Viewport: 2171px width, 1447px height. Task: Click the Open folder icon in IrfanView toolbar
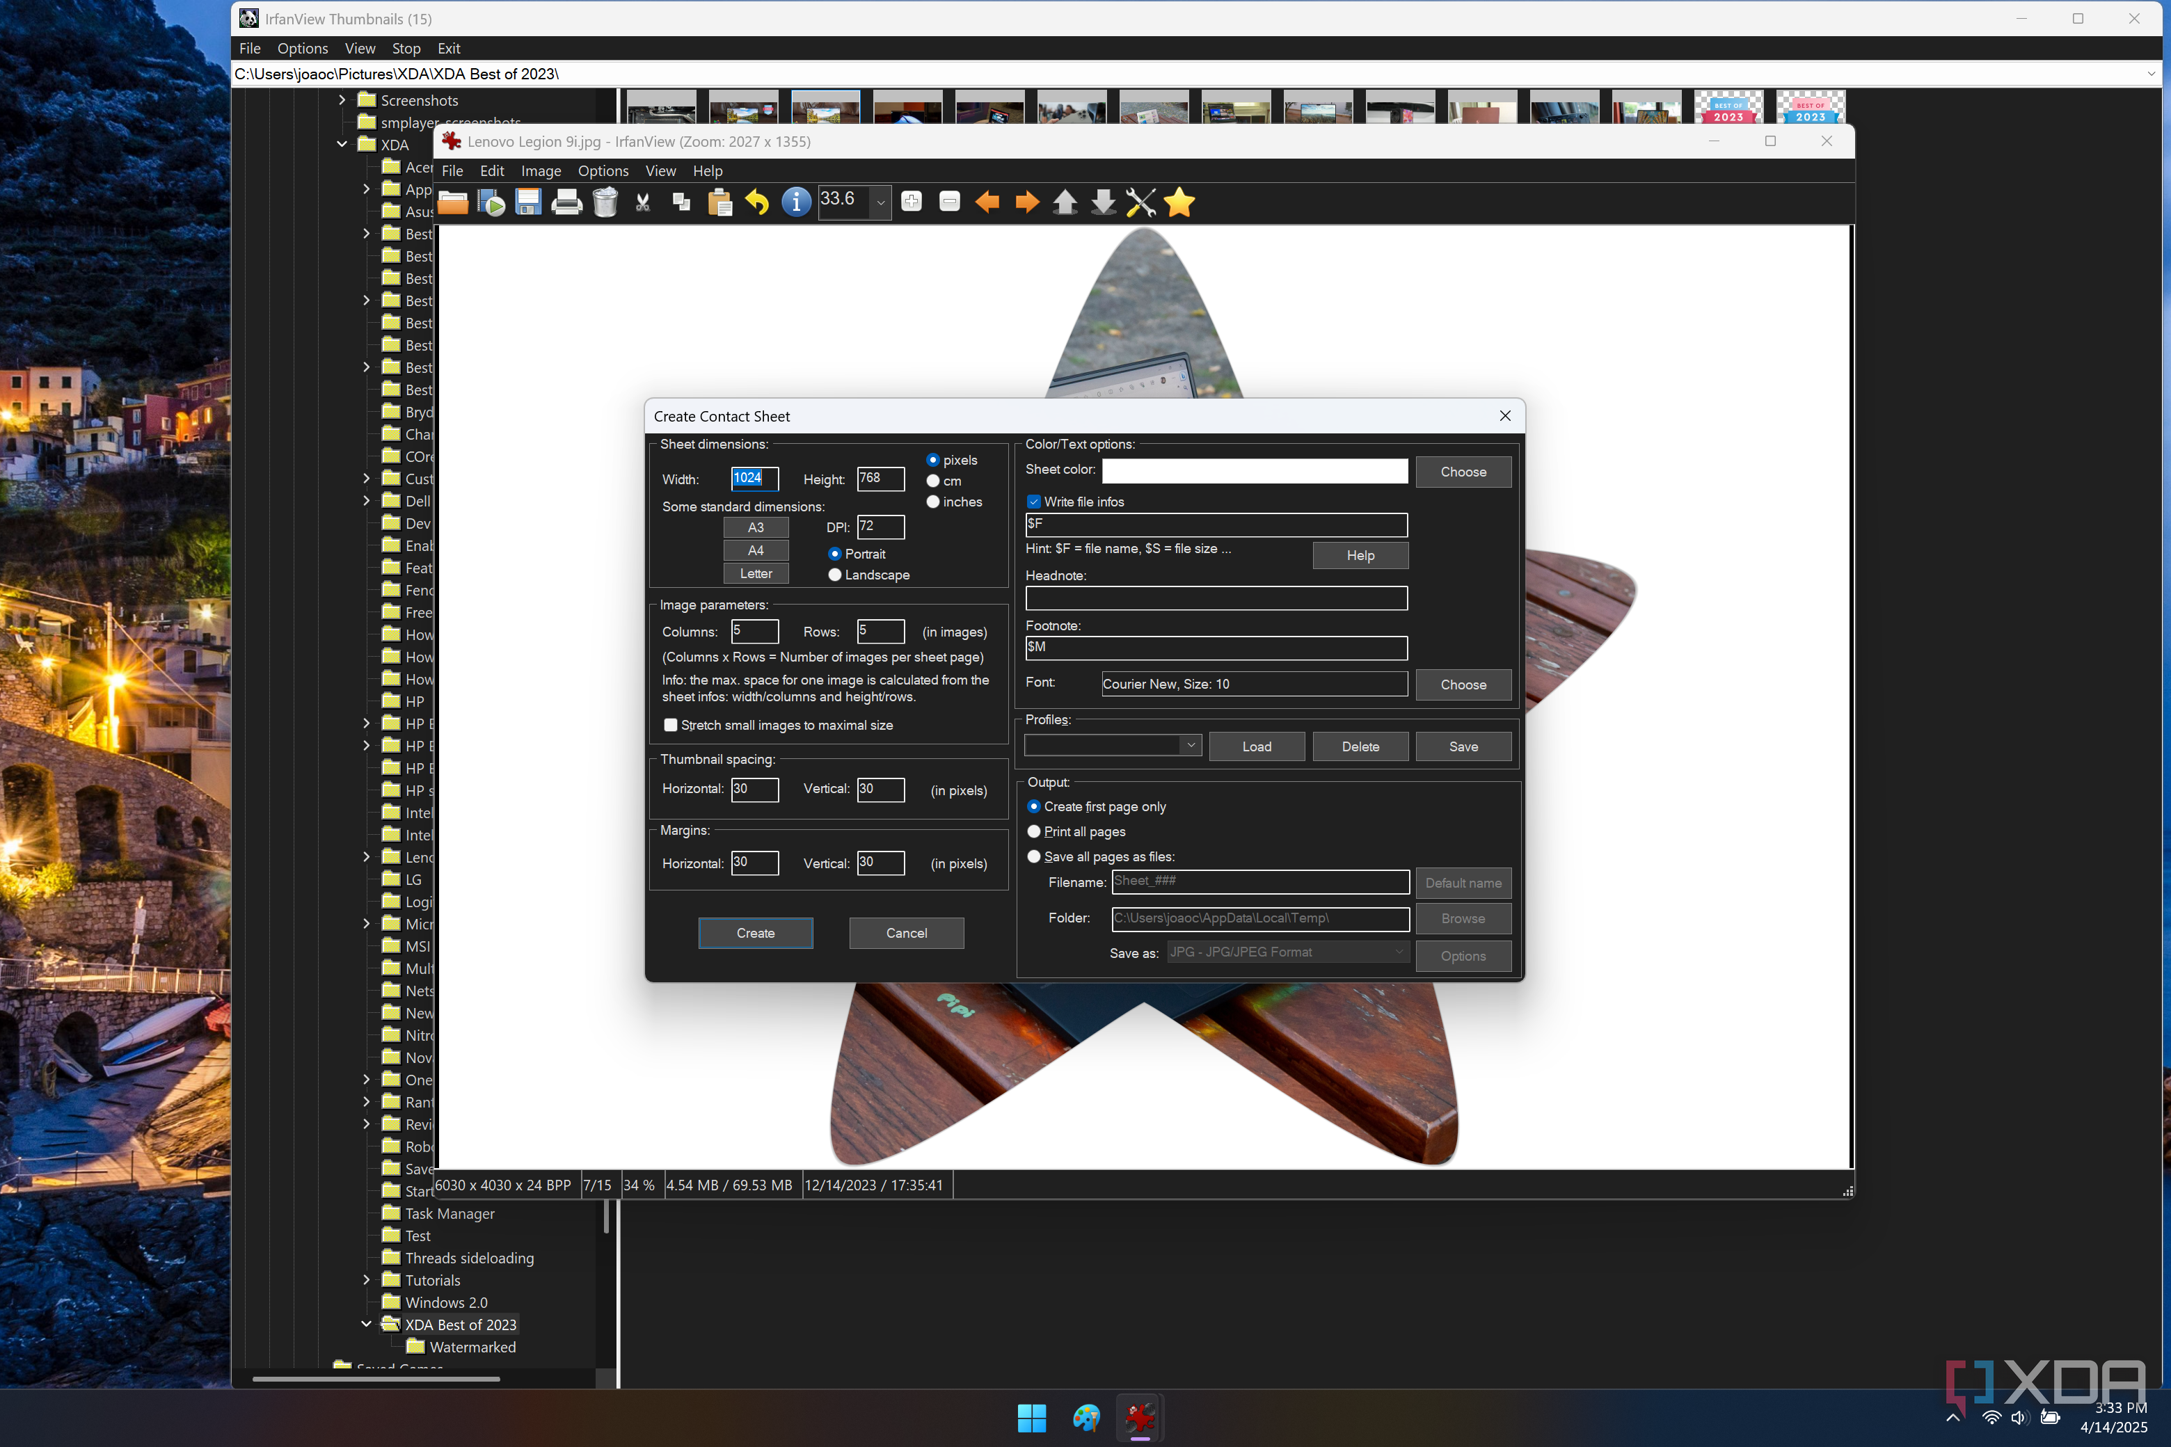(x=452, y=202)
